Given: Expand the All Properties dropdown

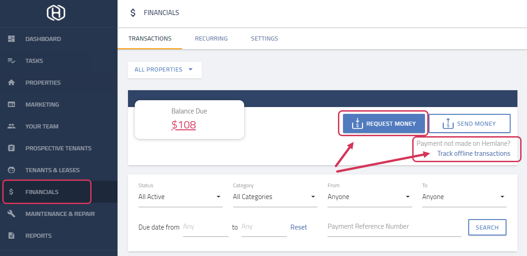Looking at the screenshot, I should (165, 70).
